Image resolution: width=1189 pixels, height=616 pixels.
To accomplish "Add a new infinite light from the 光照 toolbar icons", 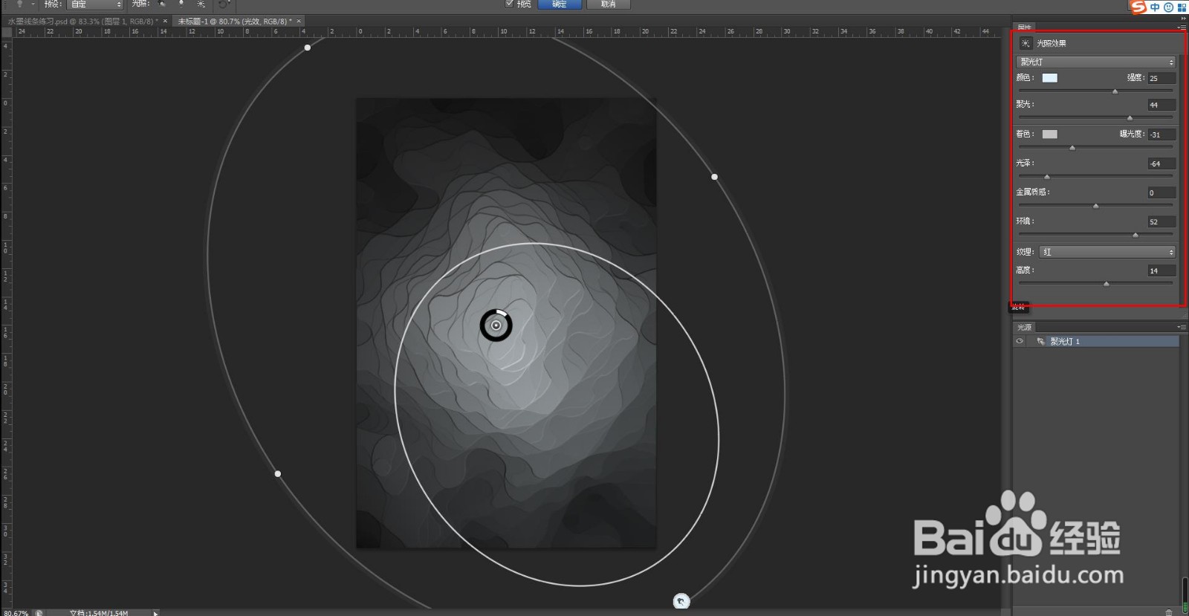I will (x=201, y=4).
